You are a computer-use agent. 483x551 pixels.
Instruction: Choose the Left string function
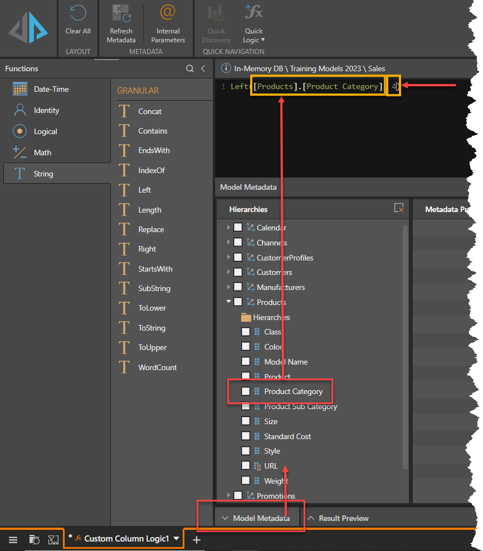[144, 190]
